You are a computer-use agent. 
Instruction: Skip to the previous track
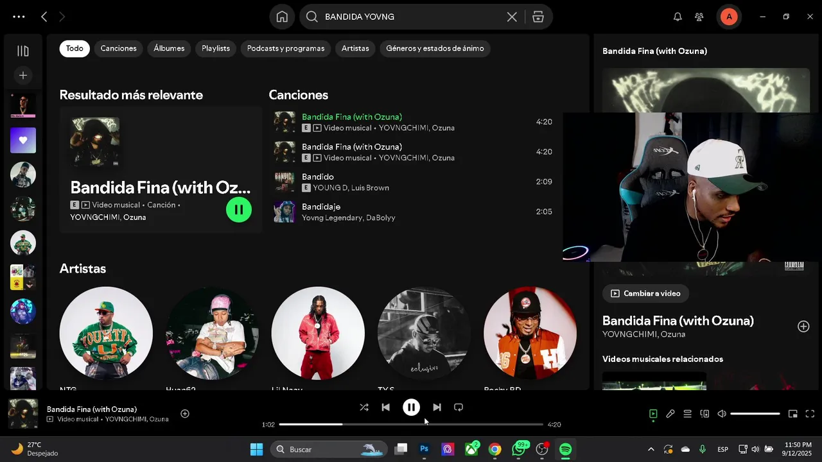[x=385, y=407]
